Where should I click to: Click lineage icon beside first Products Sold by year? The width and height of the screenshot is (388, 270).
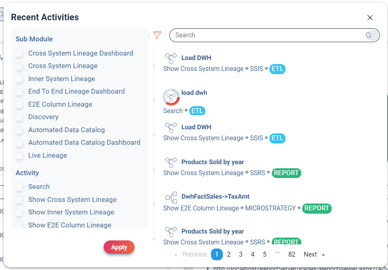171,163
